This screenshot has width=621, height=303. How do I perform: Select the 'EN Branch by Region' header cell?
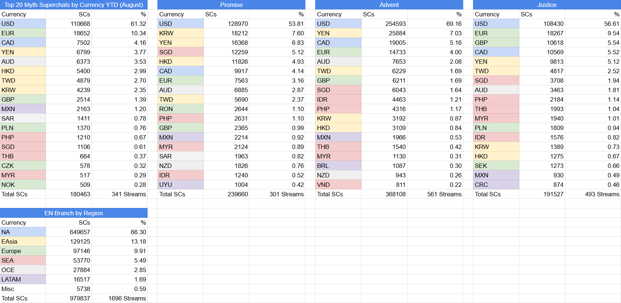(74, 213)
